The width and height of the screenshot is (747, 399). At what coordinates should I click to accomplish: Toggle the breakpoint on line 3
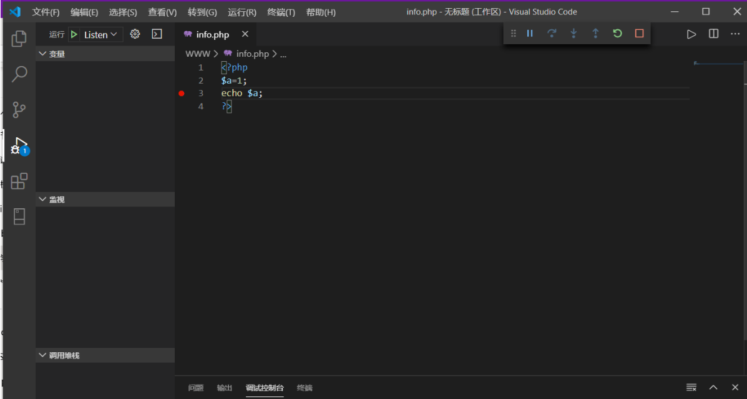[x=182, y=93]
